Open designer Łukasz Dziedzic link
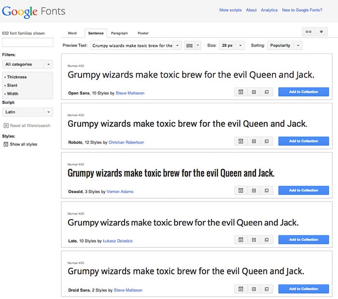Screen dimensions: 338x299 pos(118,241)
